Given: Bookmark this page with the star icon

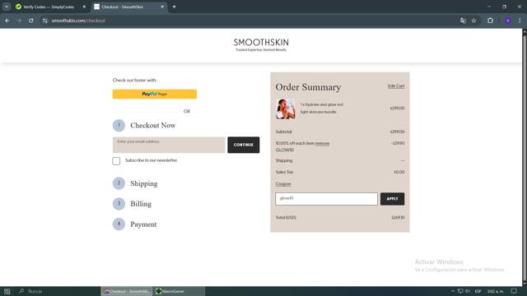Looking at the screenshot, I should point(474,21).
